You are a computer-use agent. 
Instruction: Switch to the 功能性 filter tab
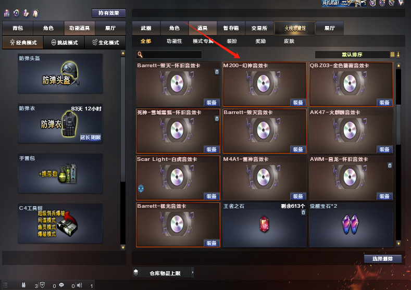[175, 41]
